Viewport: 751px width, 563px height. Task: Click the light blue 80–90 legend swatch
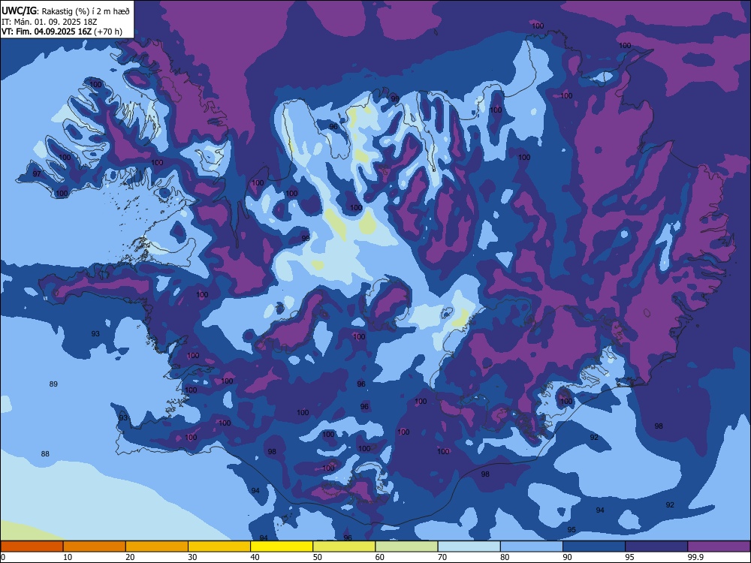(532, 546)
